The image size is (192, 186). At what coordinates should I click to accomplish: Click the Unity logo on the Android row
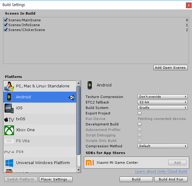tap(72, 97)
